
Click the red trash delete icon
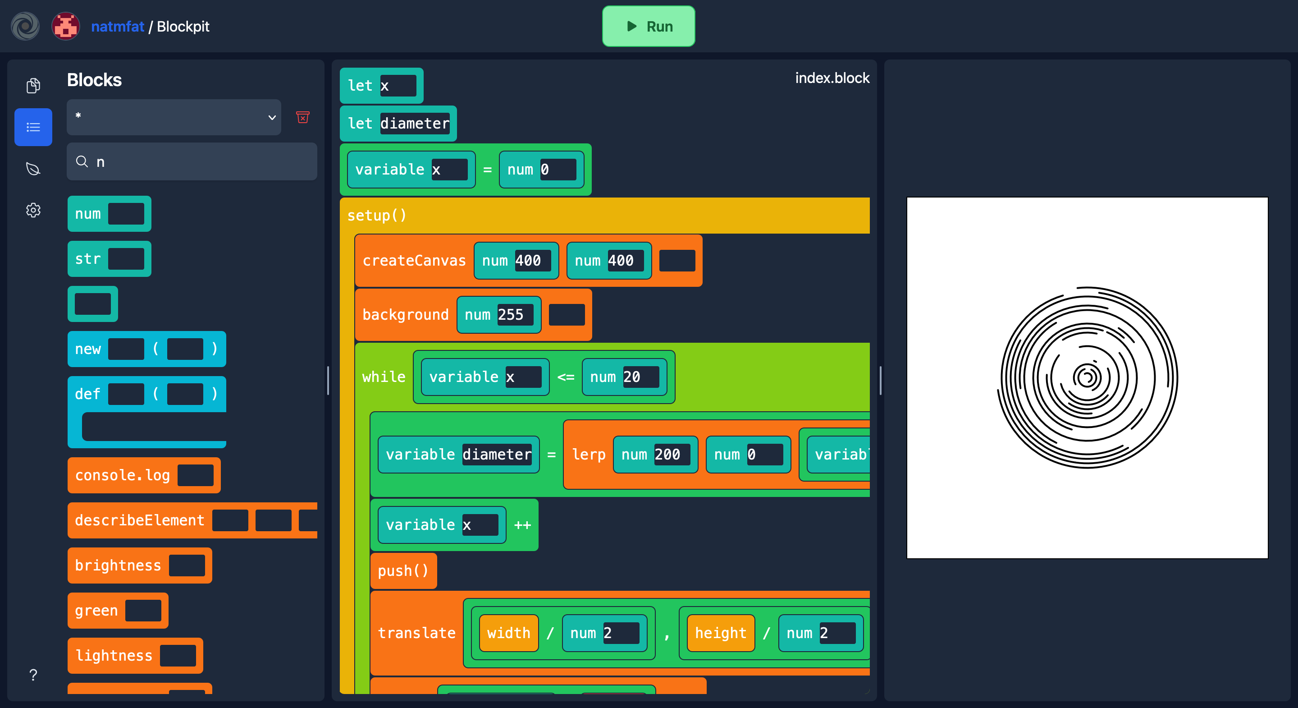303,117
